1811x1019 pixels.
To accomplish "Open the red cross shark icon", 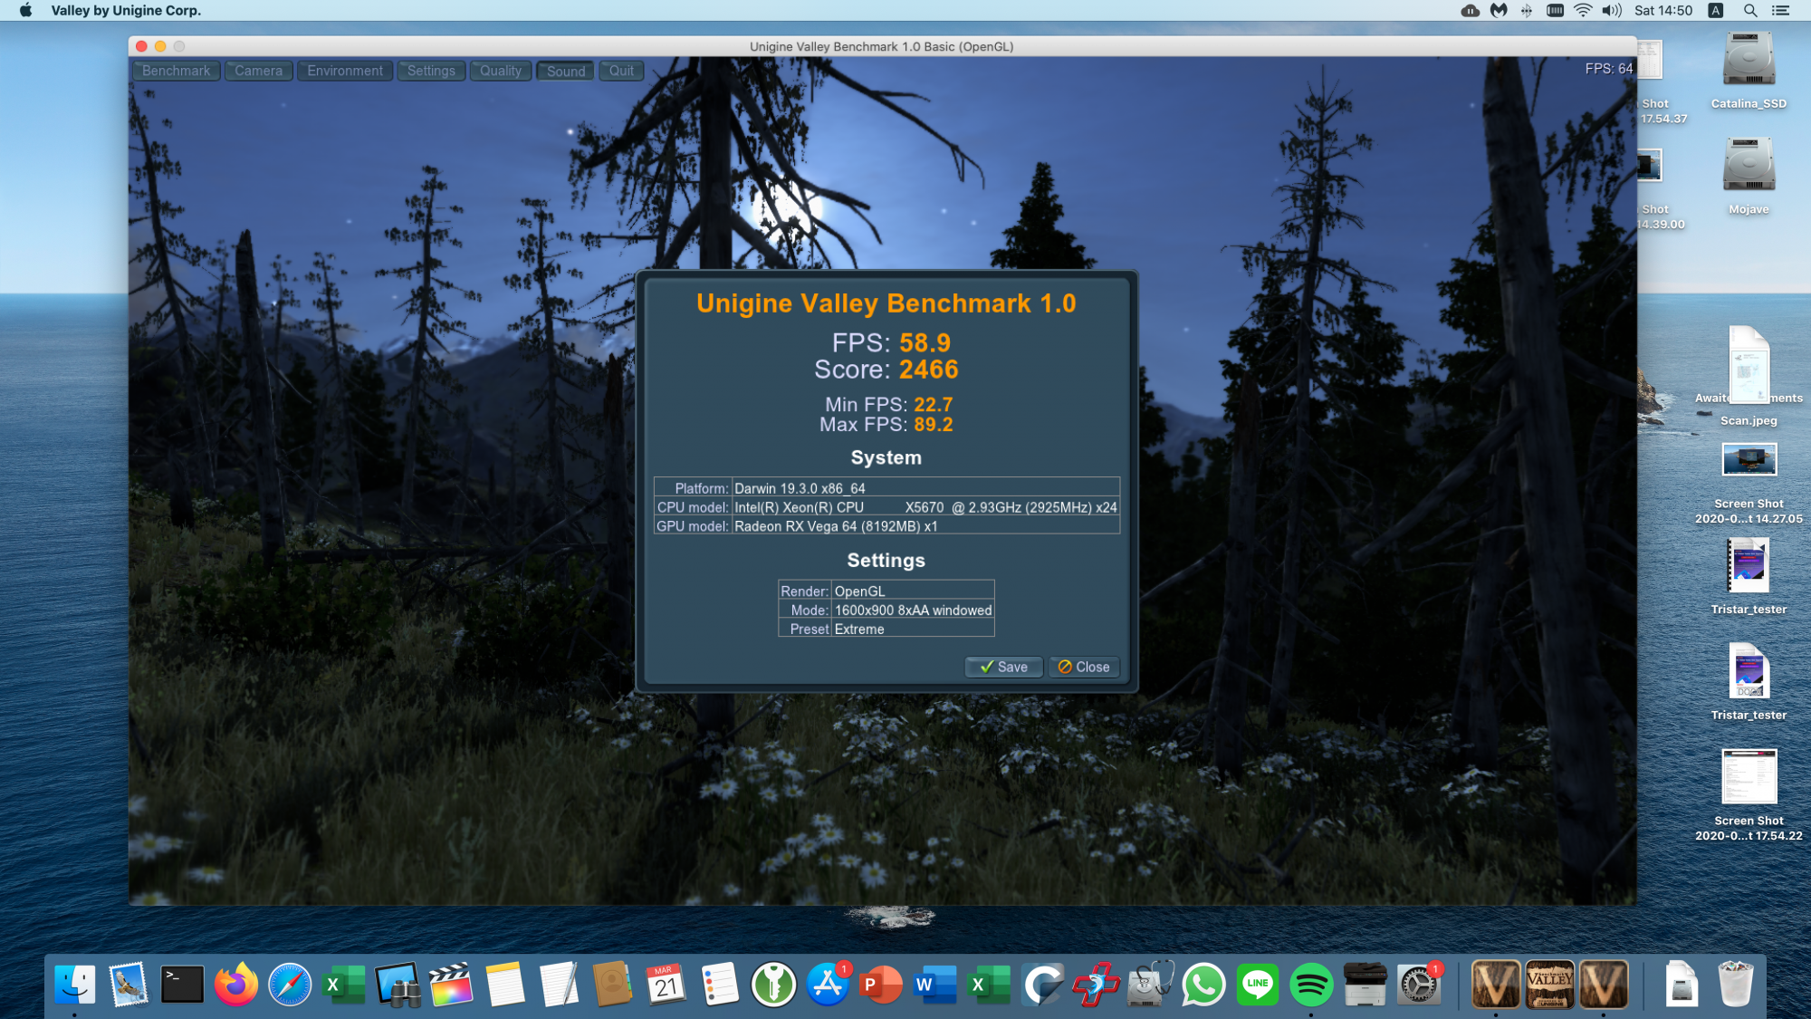I will pyautogui.click(x=1096, y=985).
